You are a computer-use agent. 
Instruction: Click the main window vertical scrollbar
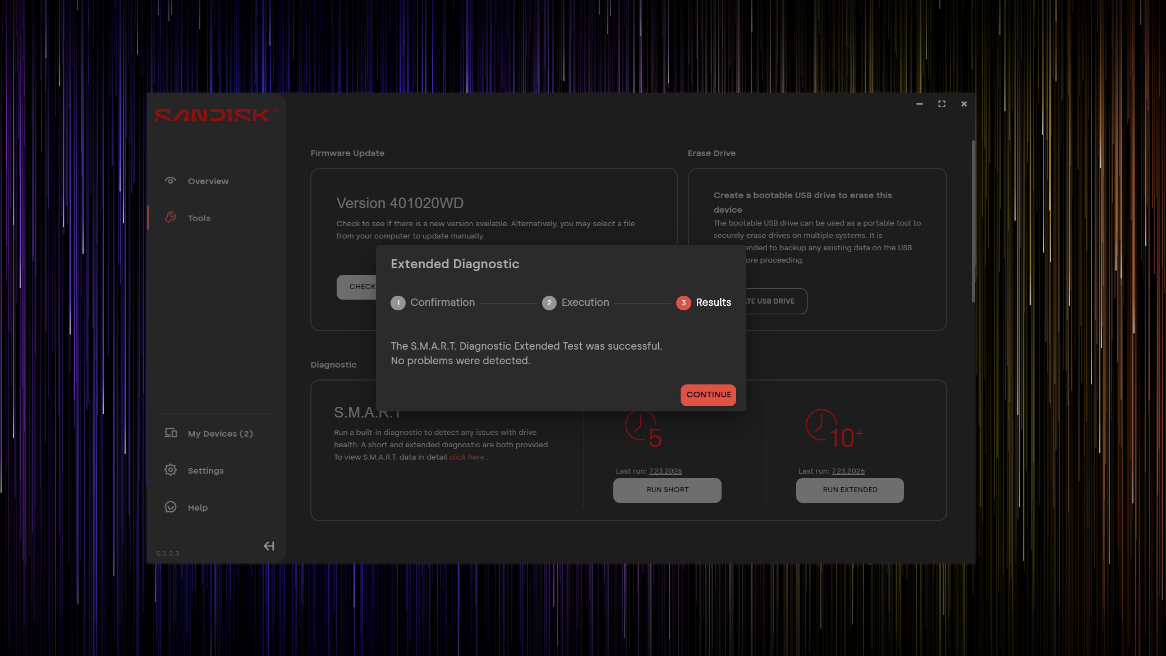tap(973, 221)
